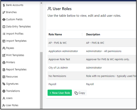Select the City of LA Admin row
This screenshot has width=137, height=110.
(92, 68)
